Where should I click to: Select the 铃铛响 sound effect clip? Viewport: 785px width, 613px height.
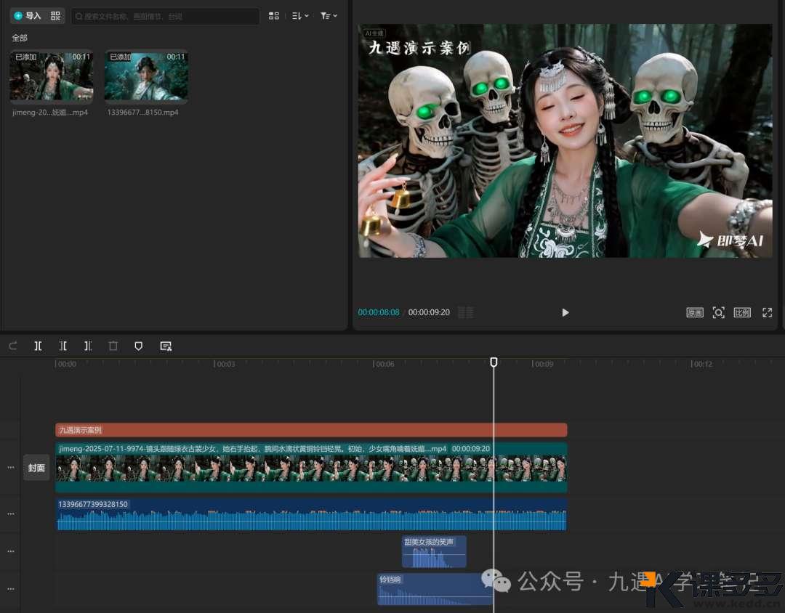click(435, 590)
